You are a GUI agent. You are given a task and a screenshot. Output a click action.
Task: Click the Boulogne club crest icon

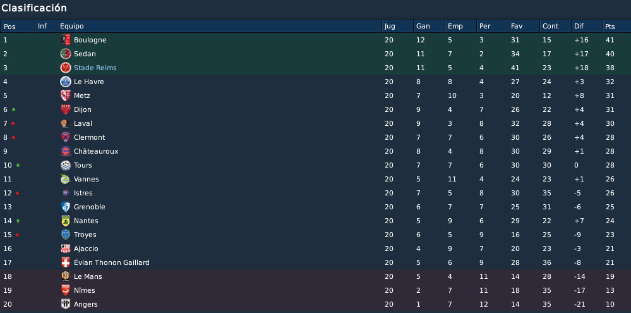(65, 40)
